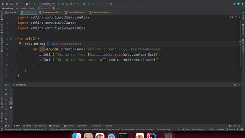The image size is (245, 138).
Task: Open the master branch selector
Action: (x=230, y=130)
